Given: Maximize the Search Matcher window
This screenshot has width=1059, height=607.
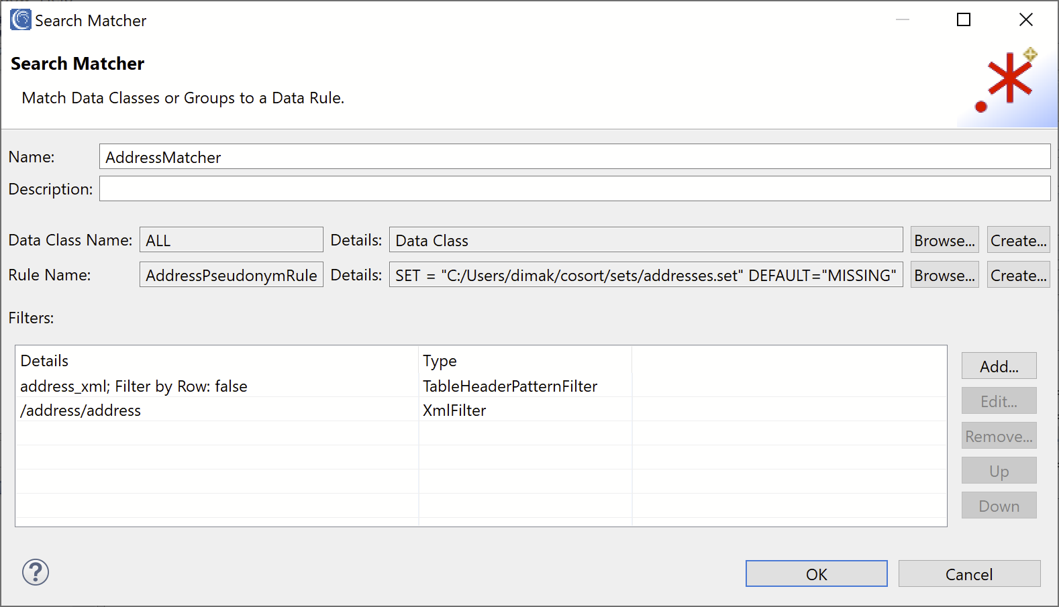Looking at the screenshot, I should pyautogui.click(x=964, y=19).
